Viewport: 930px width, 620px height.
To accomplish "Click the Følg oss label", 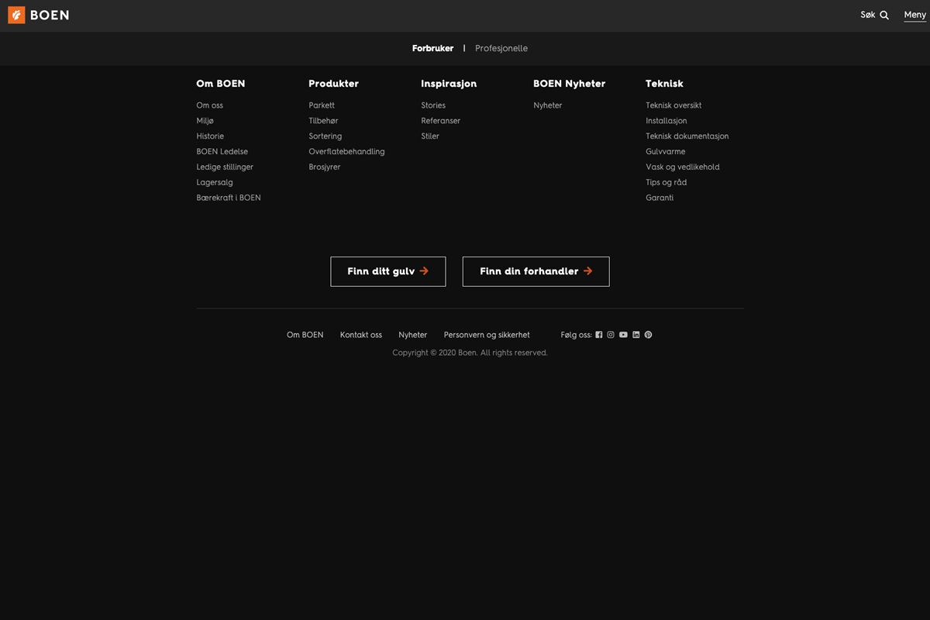I will pyautogui.click(x=577, y=335).
